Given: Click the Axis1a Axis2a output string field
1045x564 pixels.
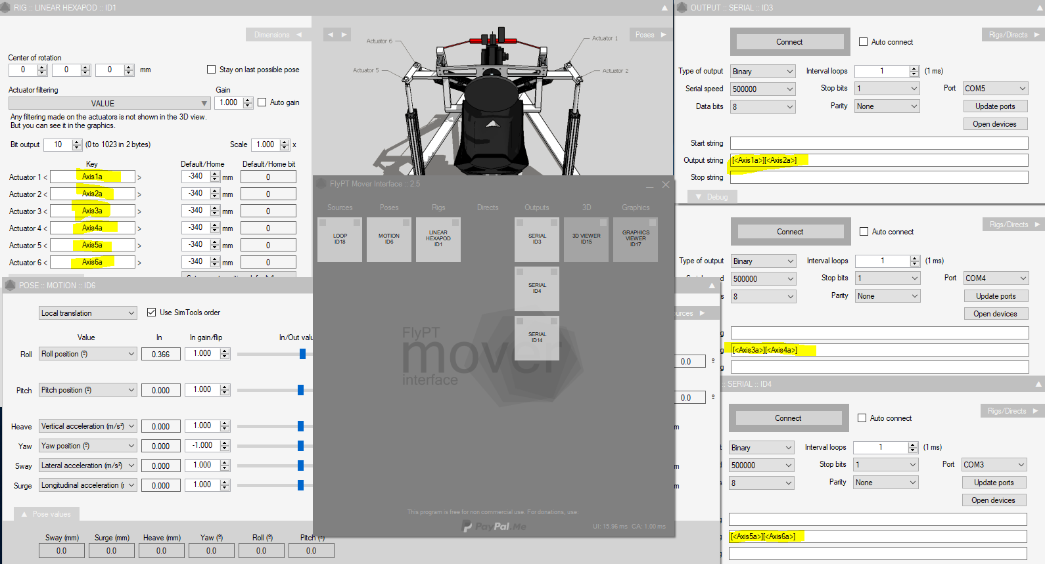Looking at the screenshot, I should pos(879,160).
